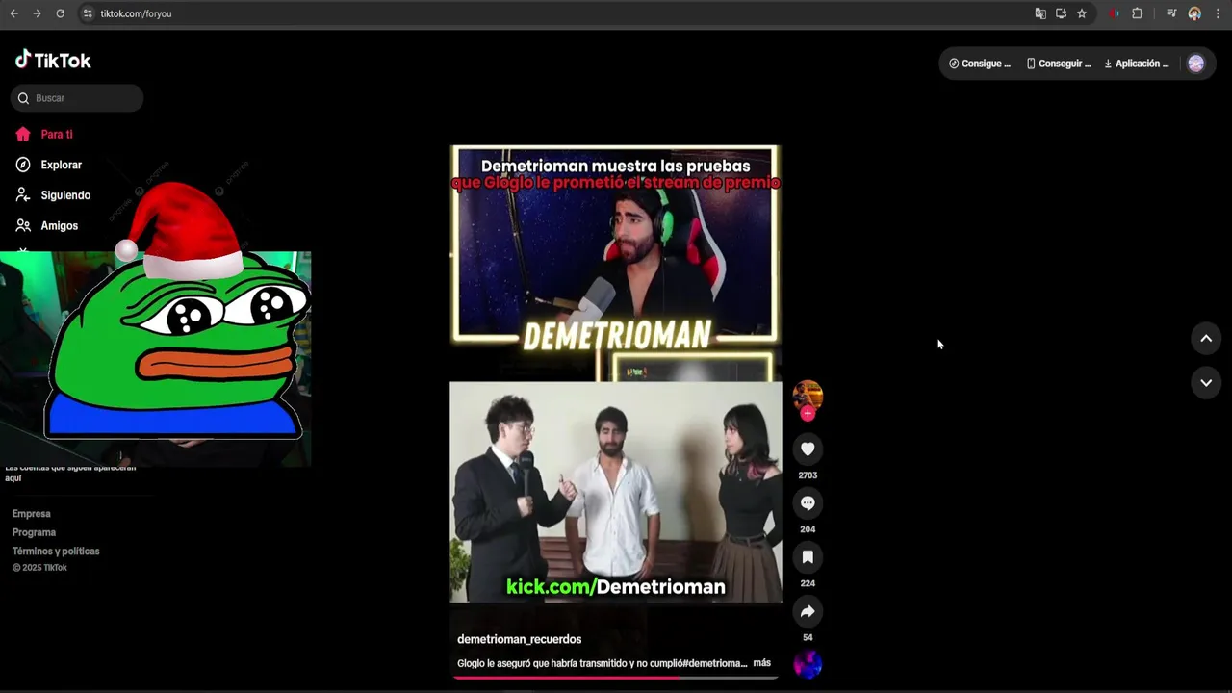The height and width of the screenshot is (693, 1232).
Task: Follow creator via red plus badge
Action: click(x=808, y=413)
